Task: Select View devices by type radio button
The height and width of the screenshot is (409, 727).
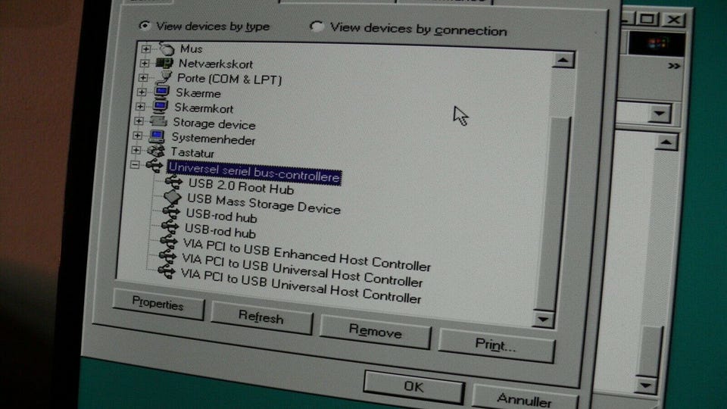Action: tap(145, 26)
